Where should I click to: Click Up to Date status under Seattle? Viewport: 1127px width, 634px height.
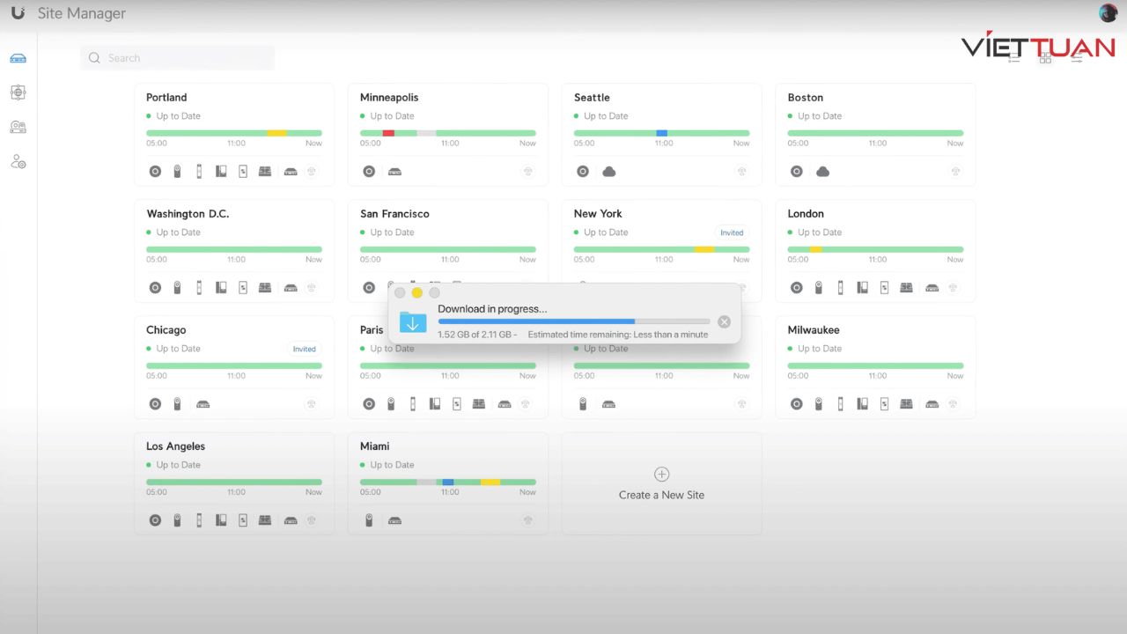[x=606, y=116]
